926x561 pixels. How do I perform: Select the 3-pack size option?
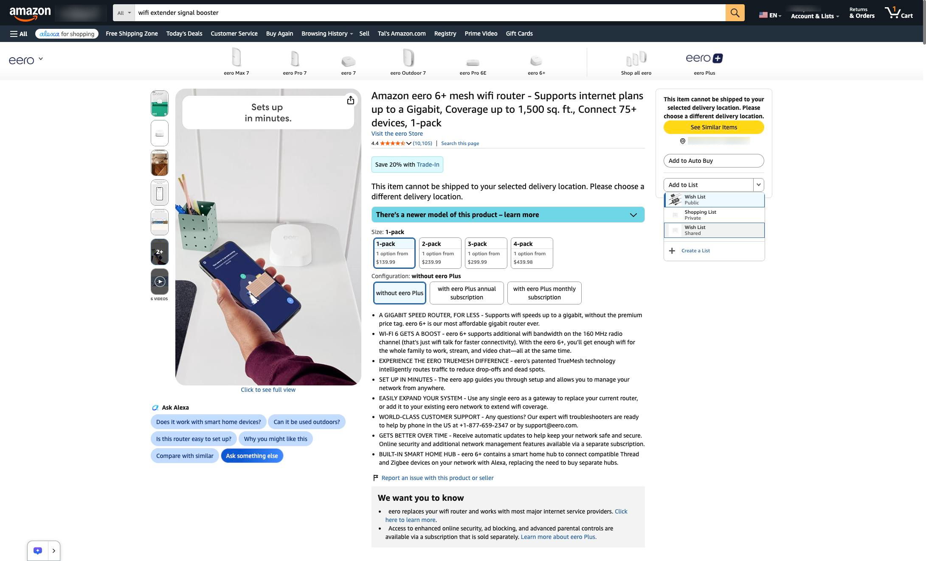486,253
